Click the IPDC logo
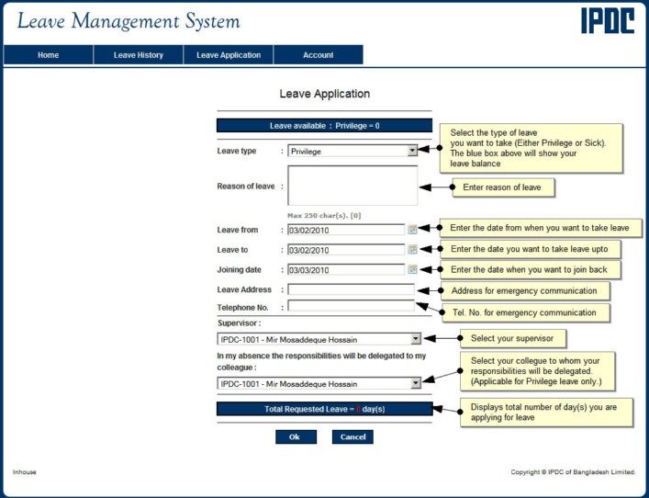This screenshot has height=498, width=649. (608, 21)
